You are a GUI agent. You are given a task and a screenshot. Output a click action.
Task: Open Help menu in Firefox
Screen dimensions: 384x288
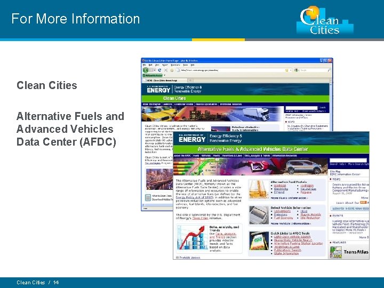click(x=193, y=65)
